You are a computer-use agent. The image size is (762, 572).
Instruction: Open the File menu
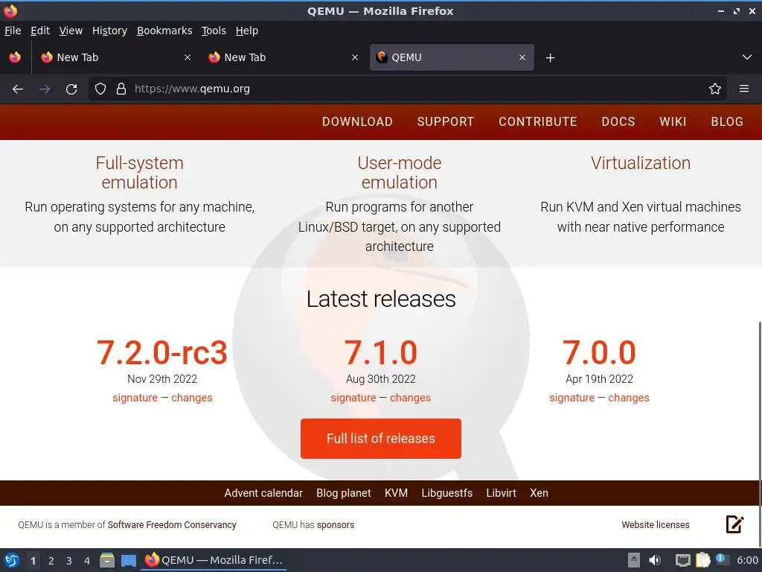13,31
